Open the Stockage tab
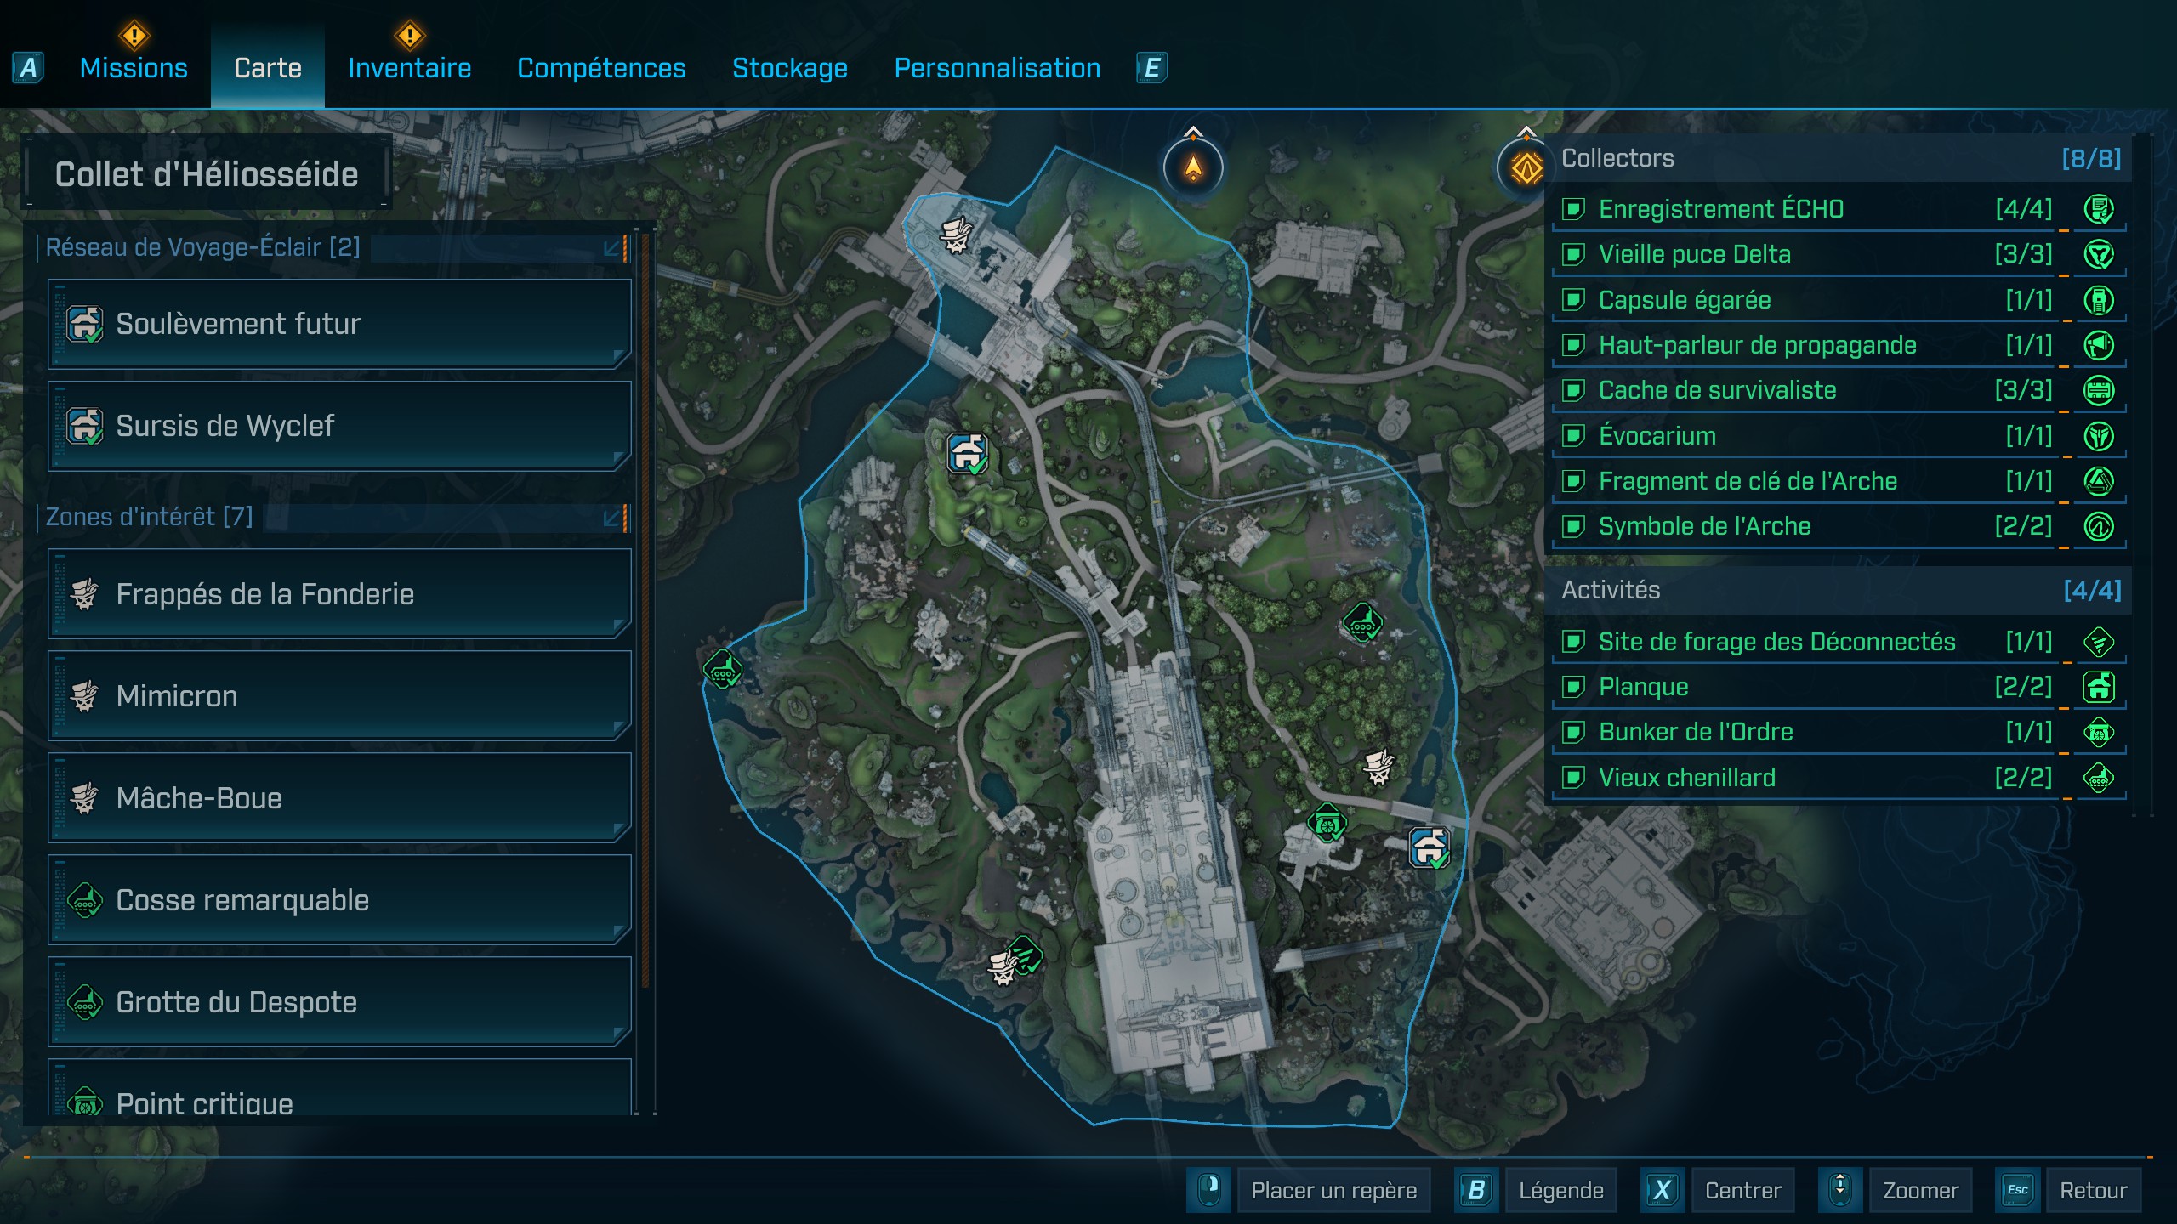Screen dimensions: 2177x1224 click(790, 68)
